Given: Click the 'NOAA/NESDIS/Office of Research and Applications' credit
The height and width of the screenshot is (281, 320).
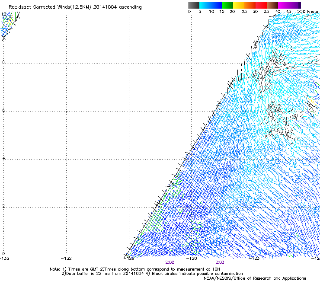Looking at the screenshot, I should [x=255, y=278].
